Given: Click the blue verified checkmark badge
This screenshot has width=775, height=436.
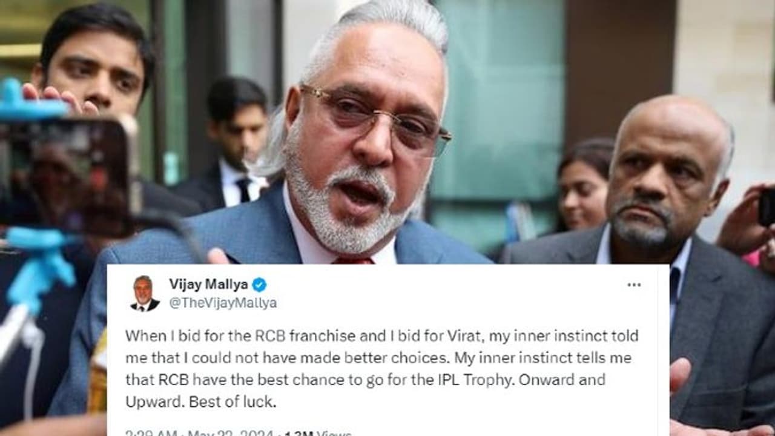Looking at the screenshot, I should click(259, 285).
